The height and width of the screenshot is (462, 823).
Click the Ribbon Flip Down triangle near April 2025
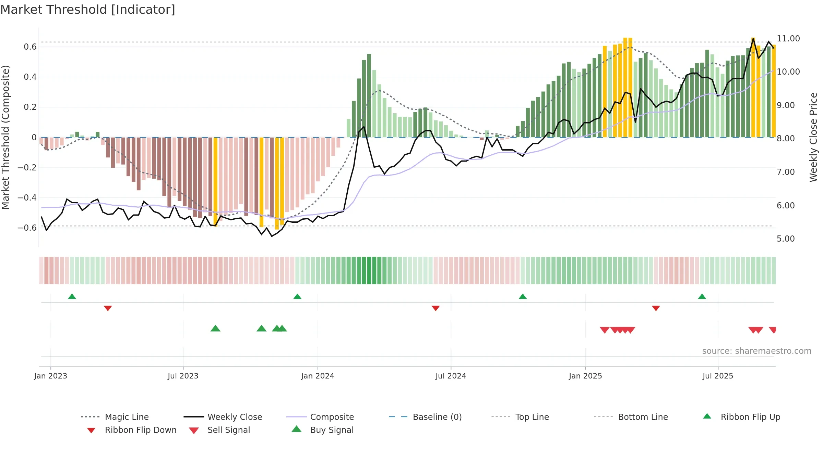(x=656, y=308)
